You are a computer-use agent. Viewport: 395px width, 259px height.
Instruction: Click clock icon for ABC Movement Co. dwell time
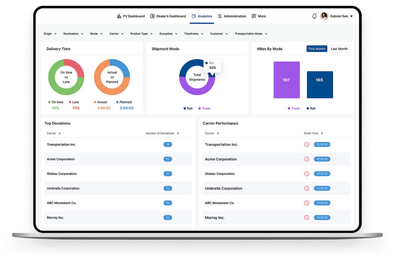307,203
